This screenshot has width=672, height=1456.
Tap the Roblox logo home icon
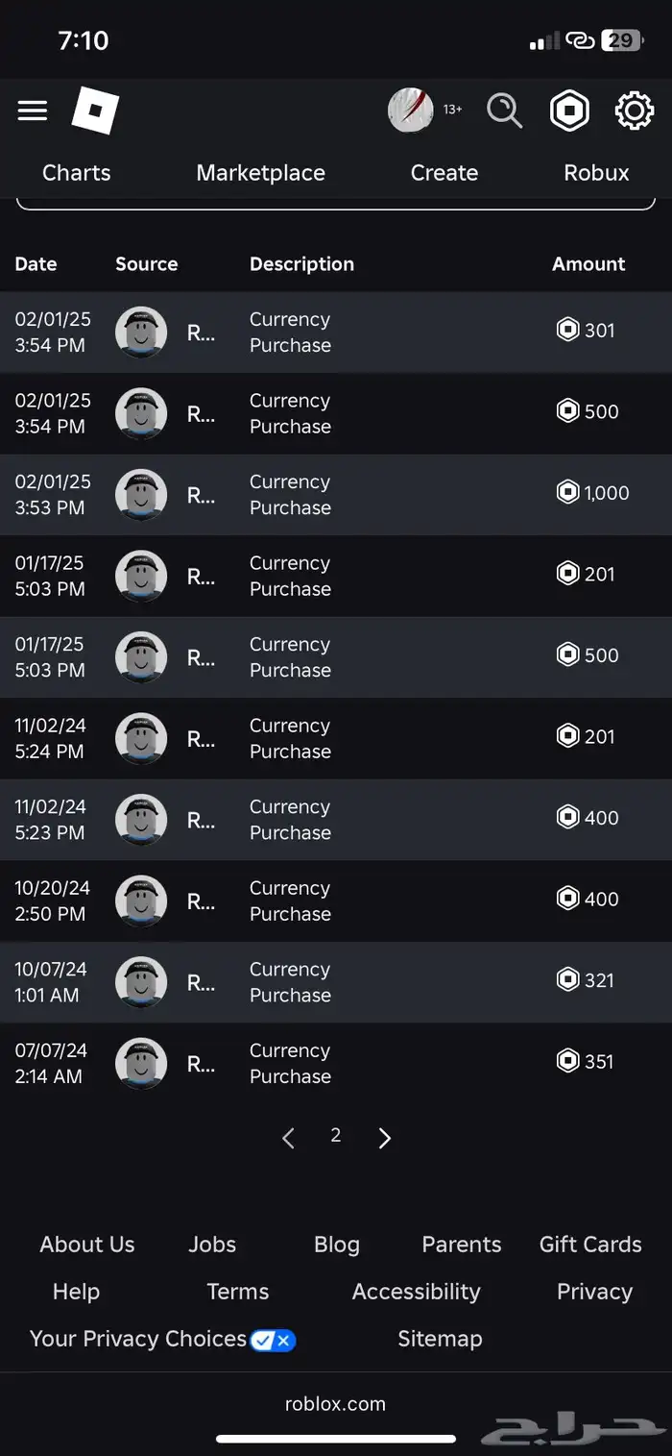[95, 111]
